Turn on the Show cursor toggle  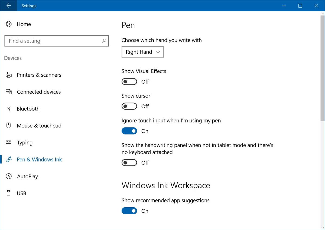[x=129, y=106]
